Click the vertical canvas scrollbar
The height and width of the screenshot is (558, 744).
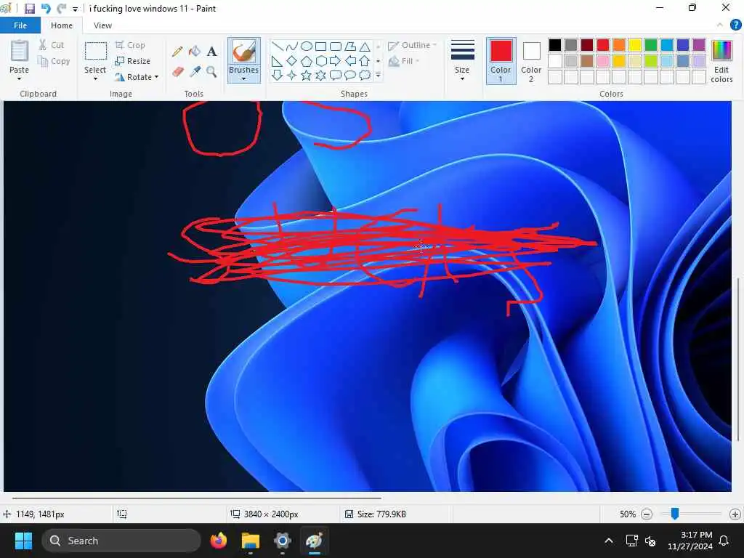(737, 359)
